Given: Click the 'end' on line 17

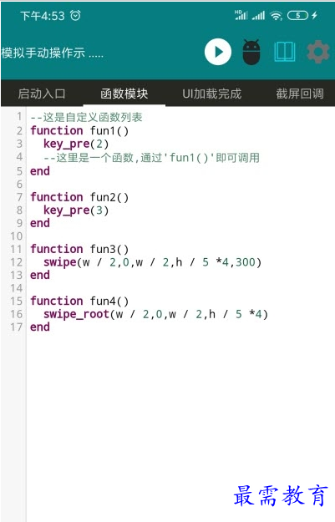Looking at the screenshot, I should [40, 327].
